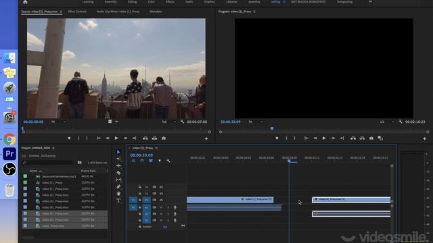Click the Program monitor playhead scrubber
The image size is (433, 243).
click(x=272, y=128)
